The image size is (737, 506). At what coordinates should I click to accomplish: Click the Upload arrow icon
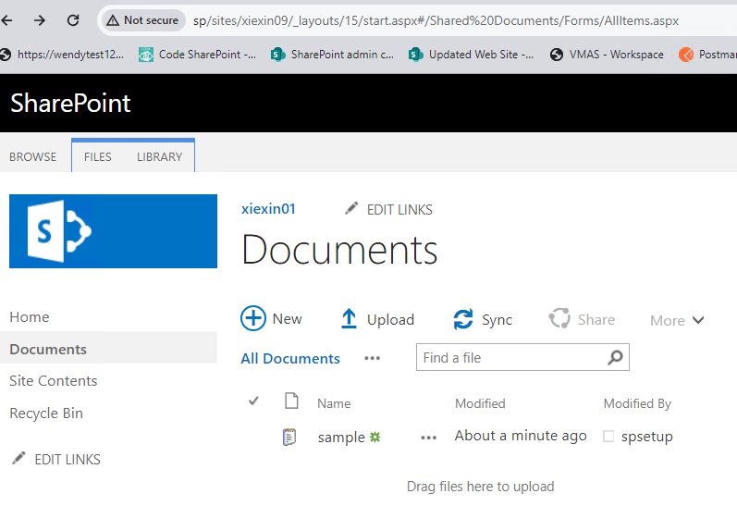coord(349,318)
